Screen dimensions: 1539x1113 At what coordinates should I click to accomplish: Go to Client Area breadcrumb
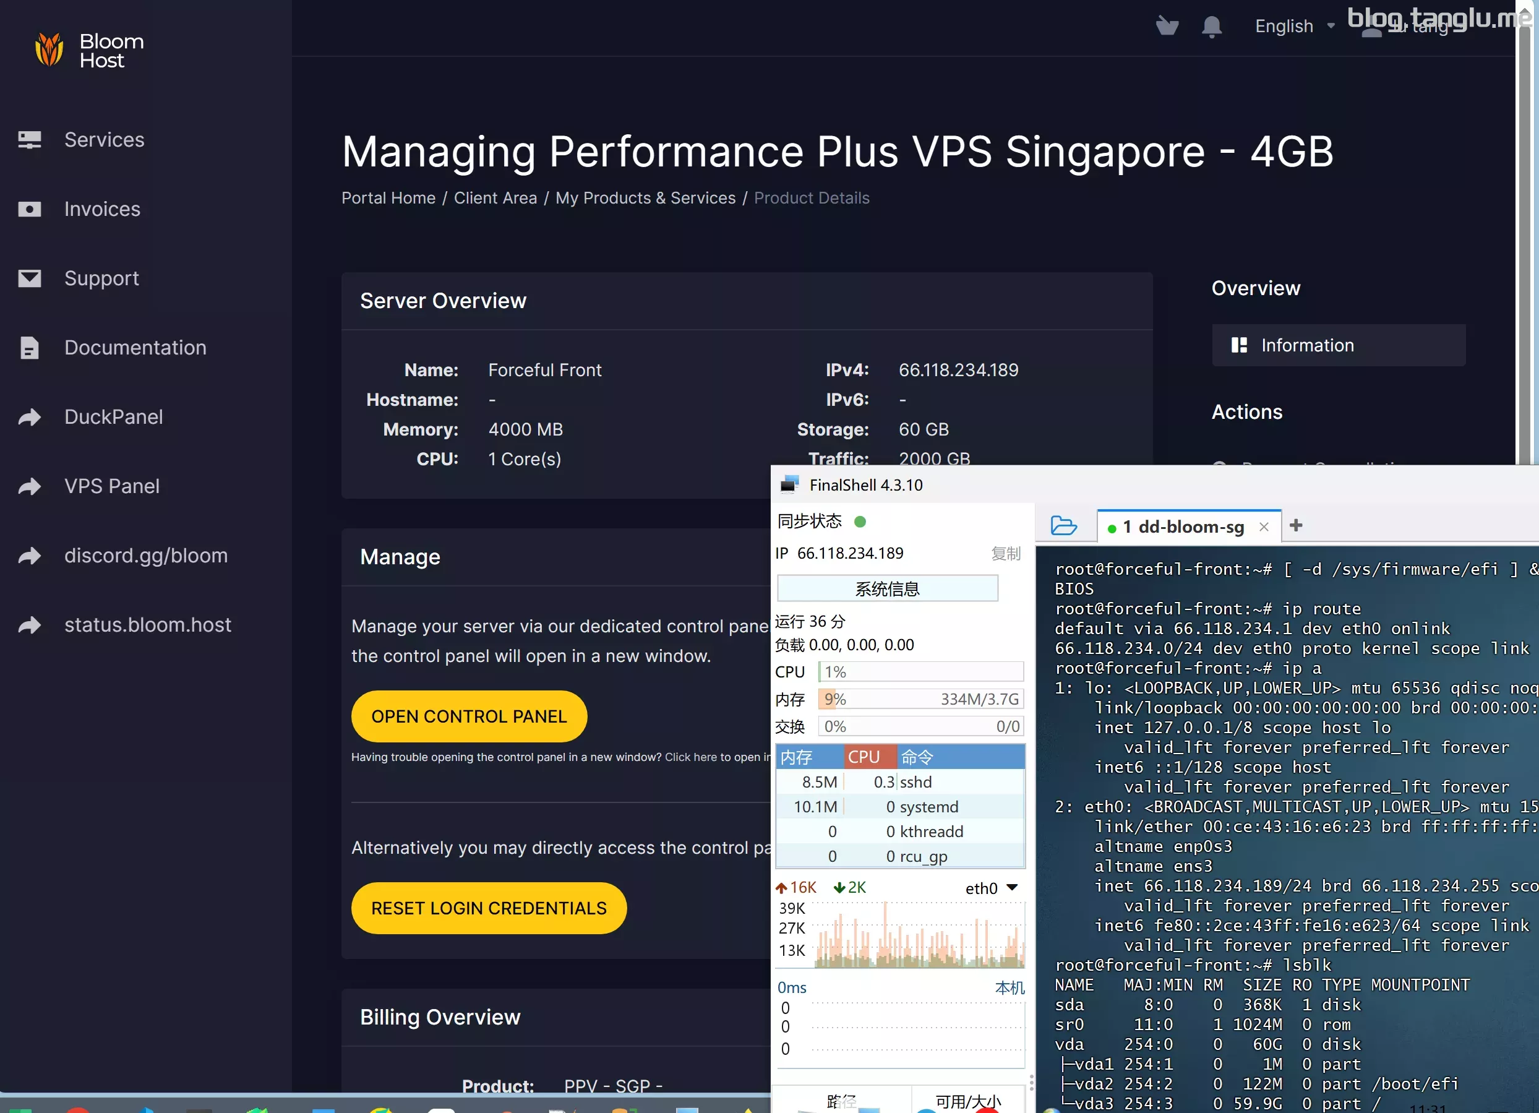495,197
